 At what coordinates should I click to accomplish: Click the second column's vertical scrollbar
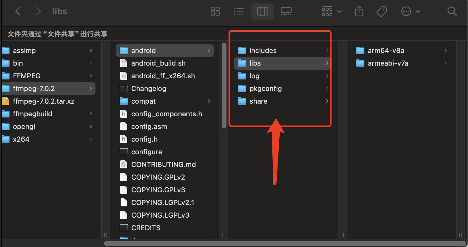(224, 85)
